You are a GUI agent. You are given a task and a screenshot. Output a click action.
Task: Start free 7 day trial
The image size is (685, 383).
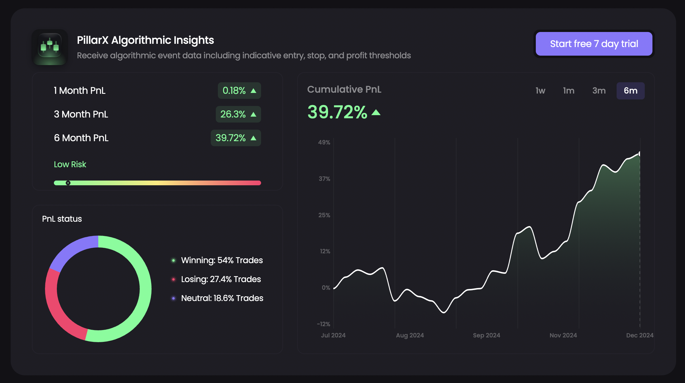coord(594,44)
